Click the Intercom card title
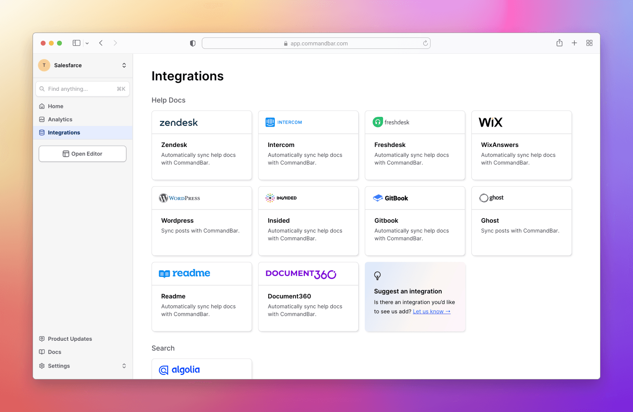Screen dimensions: 633x412 [x=281, y=145]
